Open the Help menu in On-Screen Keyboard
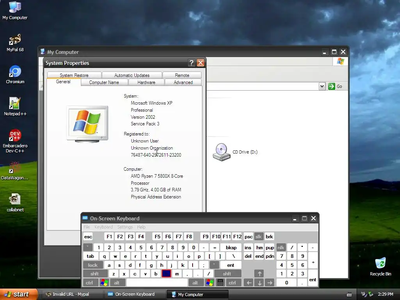This screenshot has height=300, width=400. tap(141, 227)
